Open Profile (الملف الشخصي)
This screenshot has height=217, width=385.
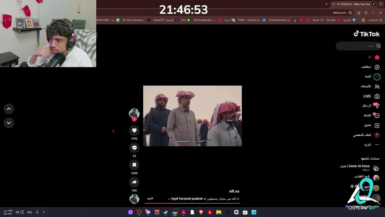[366, 135]
